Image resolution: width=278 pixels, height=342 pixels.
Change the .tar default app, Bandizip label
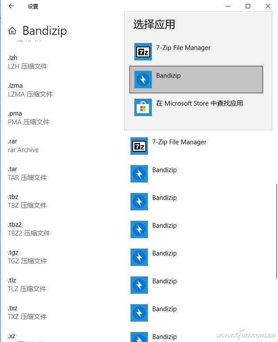click(164, 169)
